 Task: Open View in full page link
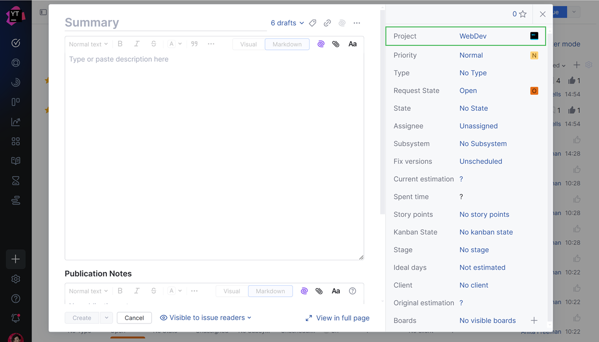point(337,318)
